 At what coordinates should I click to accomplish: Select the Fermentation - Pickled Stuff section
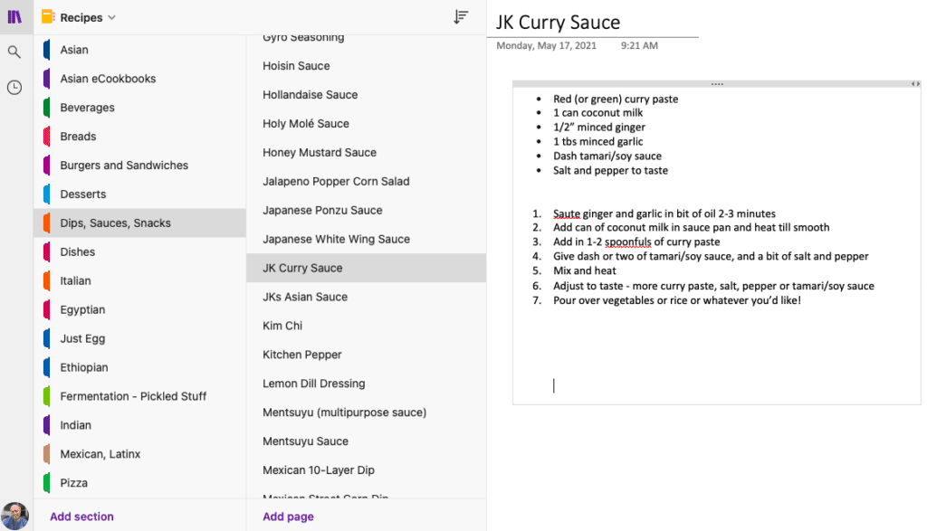(x=133, y=396)
